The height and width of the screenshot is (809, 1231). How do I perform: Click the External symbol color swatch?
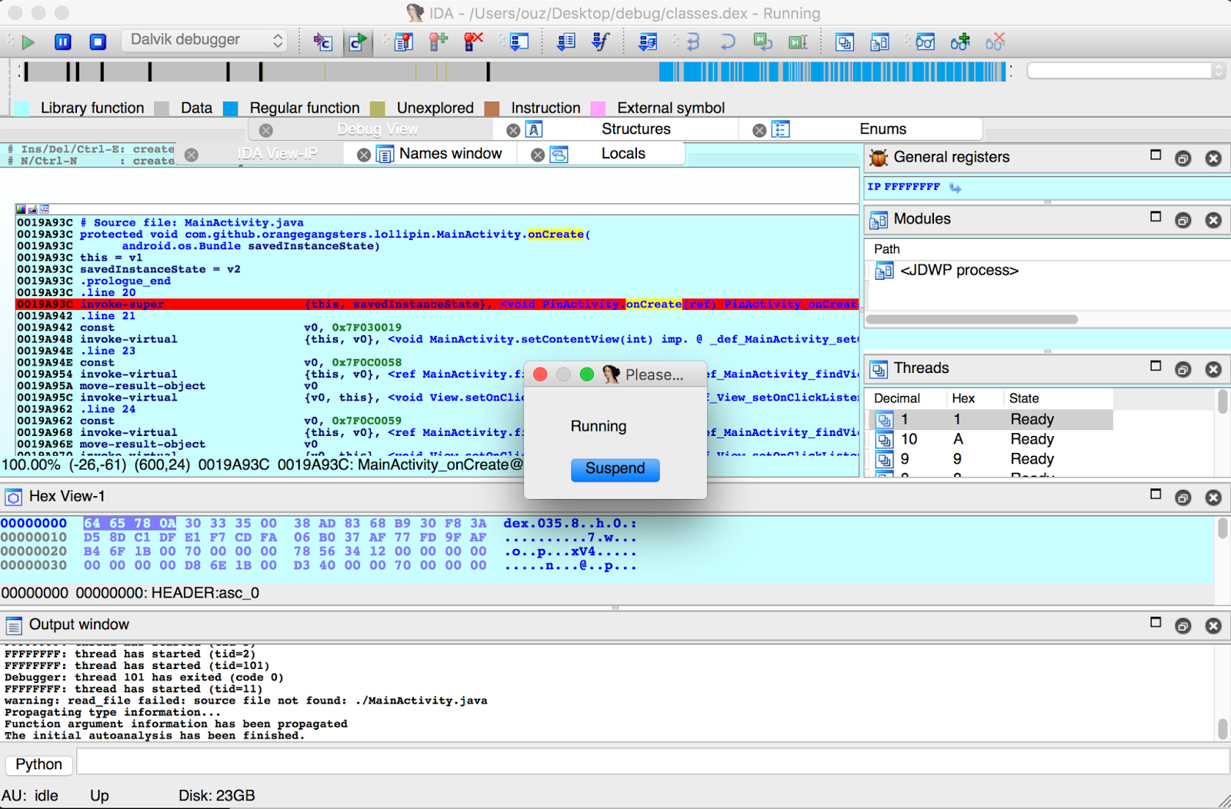click(598, 108)
